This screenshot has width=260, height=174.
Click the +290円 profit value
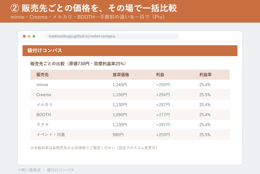[163, 85]
